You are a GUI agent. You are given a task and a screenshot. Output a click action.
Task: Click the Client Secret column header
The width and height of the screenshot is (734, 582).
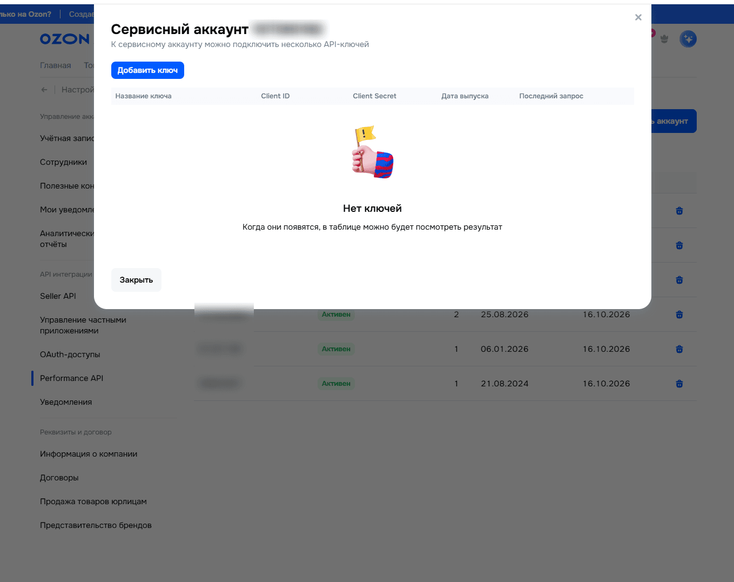(374, 96)
